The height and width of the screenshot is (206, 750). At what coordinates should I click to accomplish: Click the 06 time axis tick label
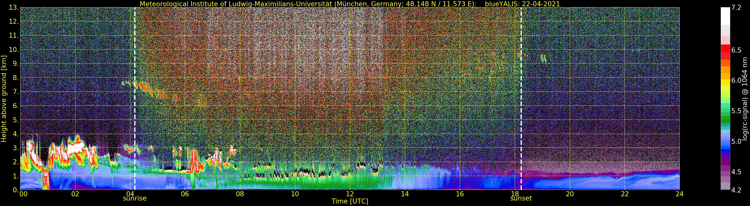coord(185,194)
